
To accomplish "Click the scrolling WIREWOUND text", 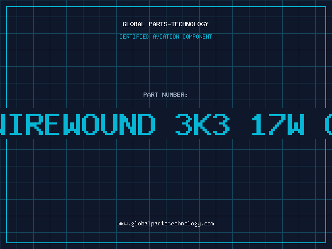I will pos(77,124).
